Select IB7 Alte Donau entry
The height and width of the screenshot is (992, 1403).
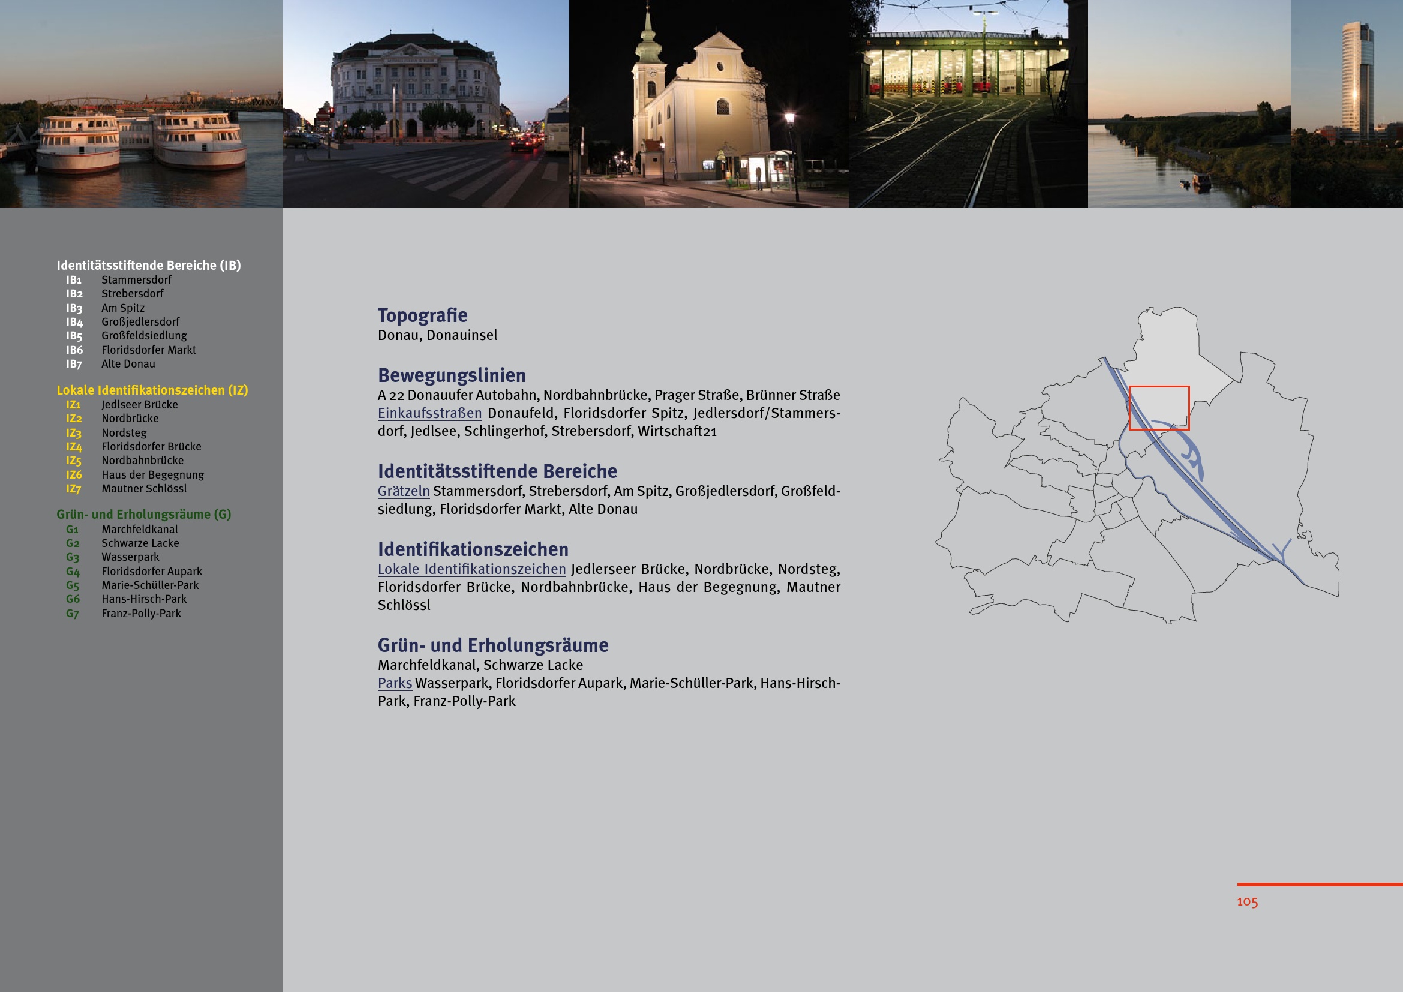click(x=128, y=364)
